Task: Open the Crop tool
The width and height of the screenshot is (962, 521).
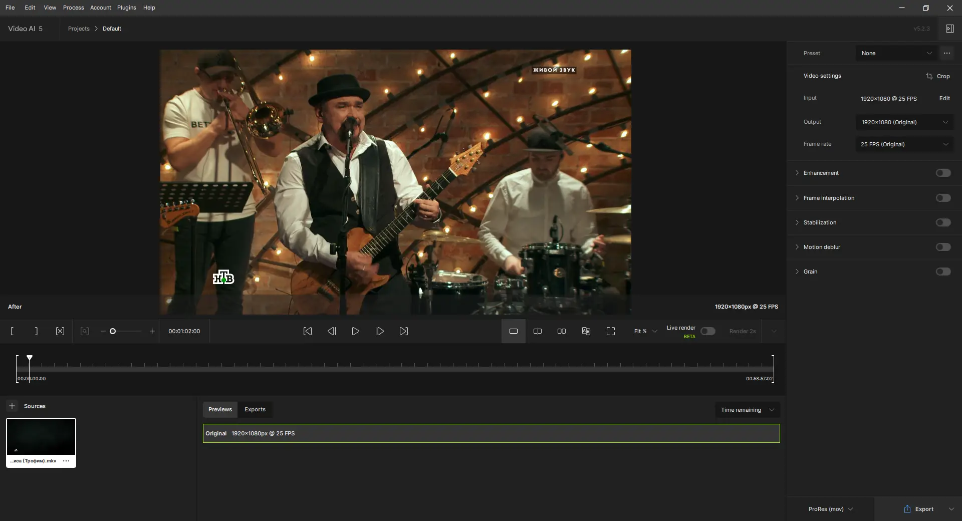Action: pyautogui.click(x=938, y=76)
